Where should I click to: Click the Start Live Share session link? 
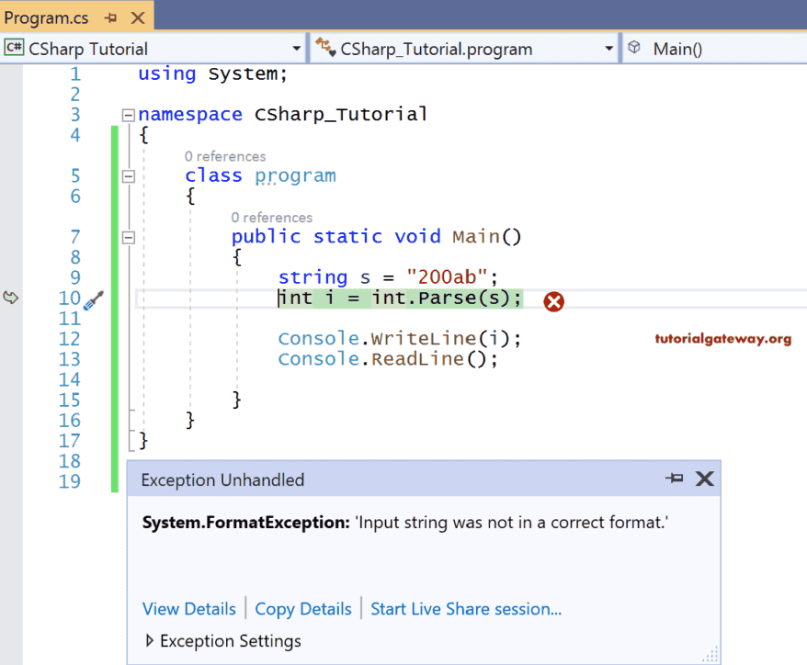465,608
